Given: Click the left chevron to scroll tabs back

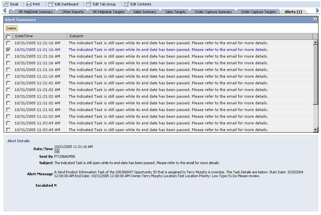Looking at the screenshot, I should pyautogui.click(x=4, y=10).
